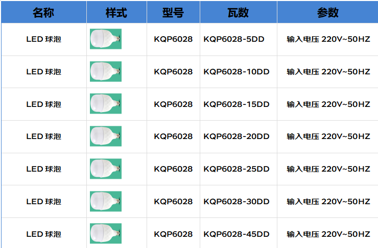Viewport: 378px width, 248px height.
Task: Click 输入电压 220V~50HZ in KQP6028-45DD row
Action: 328,234
